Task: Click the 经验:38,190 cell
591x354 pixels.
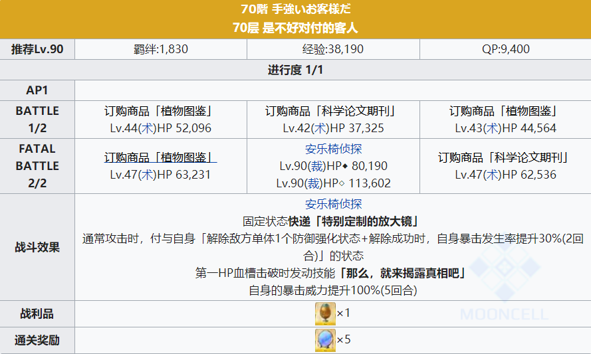Action: [x=333, y=49]
